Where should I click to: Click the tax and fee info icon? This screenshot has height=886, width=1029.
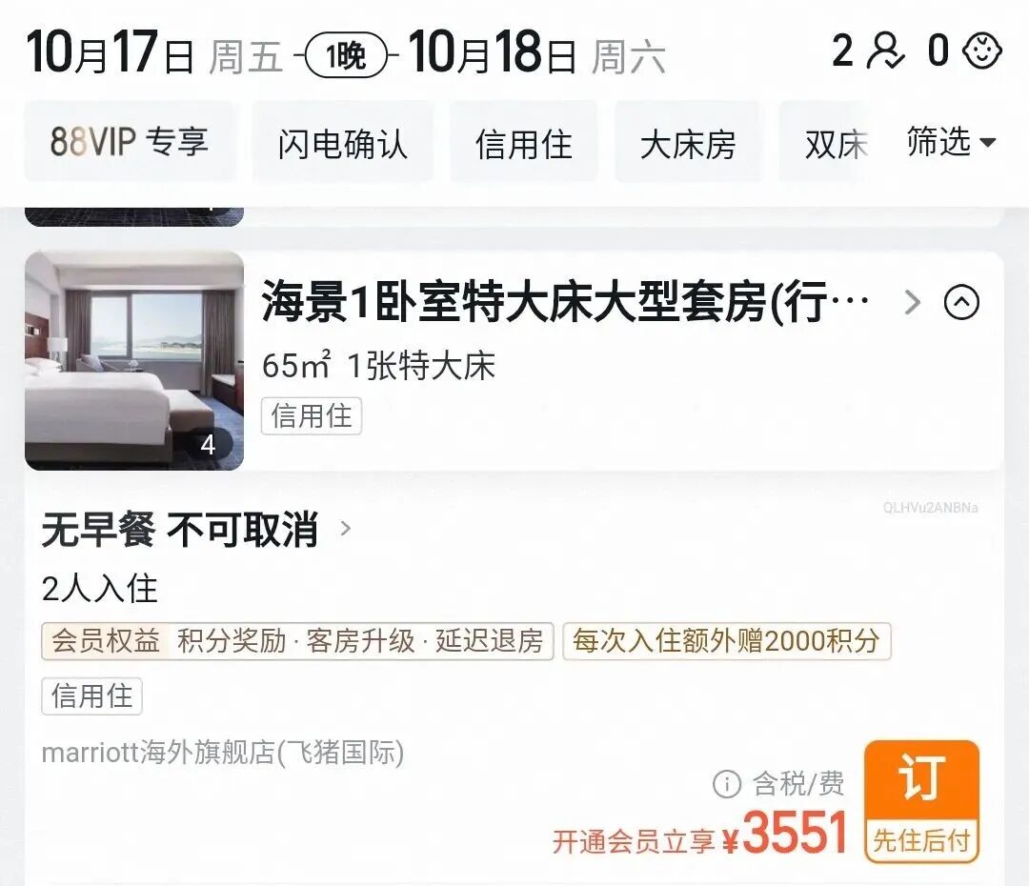[726, 784]
